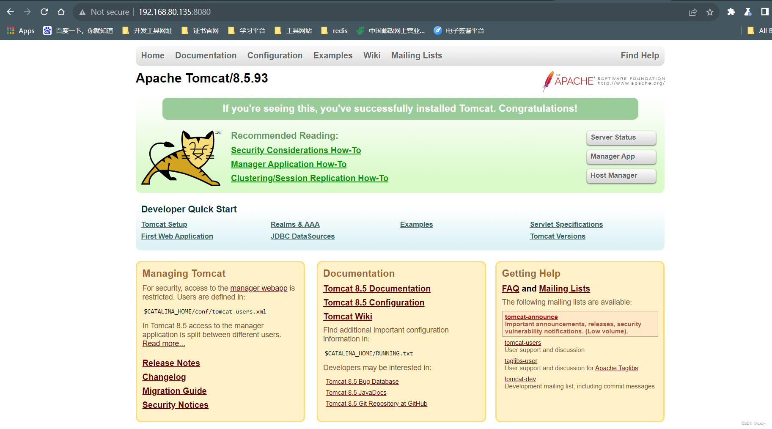Open the Manager App button
Screen dimensions: 772x429
click(x=621, y=157)
